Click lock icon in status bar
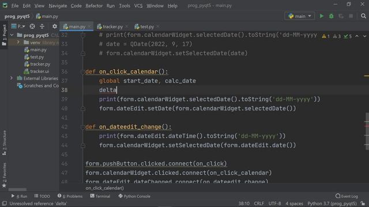Screen dimensions: 369x207 (363, 204)
